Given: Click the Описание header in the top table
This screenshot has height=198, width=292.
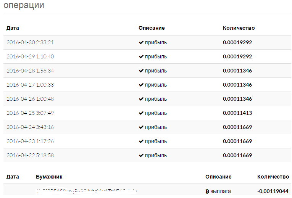Looking at the screenshot, I should point(152,28).
